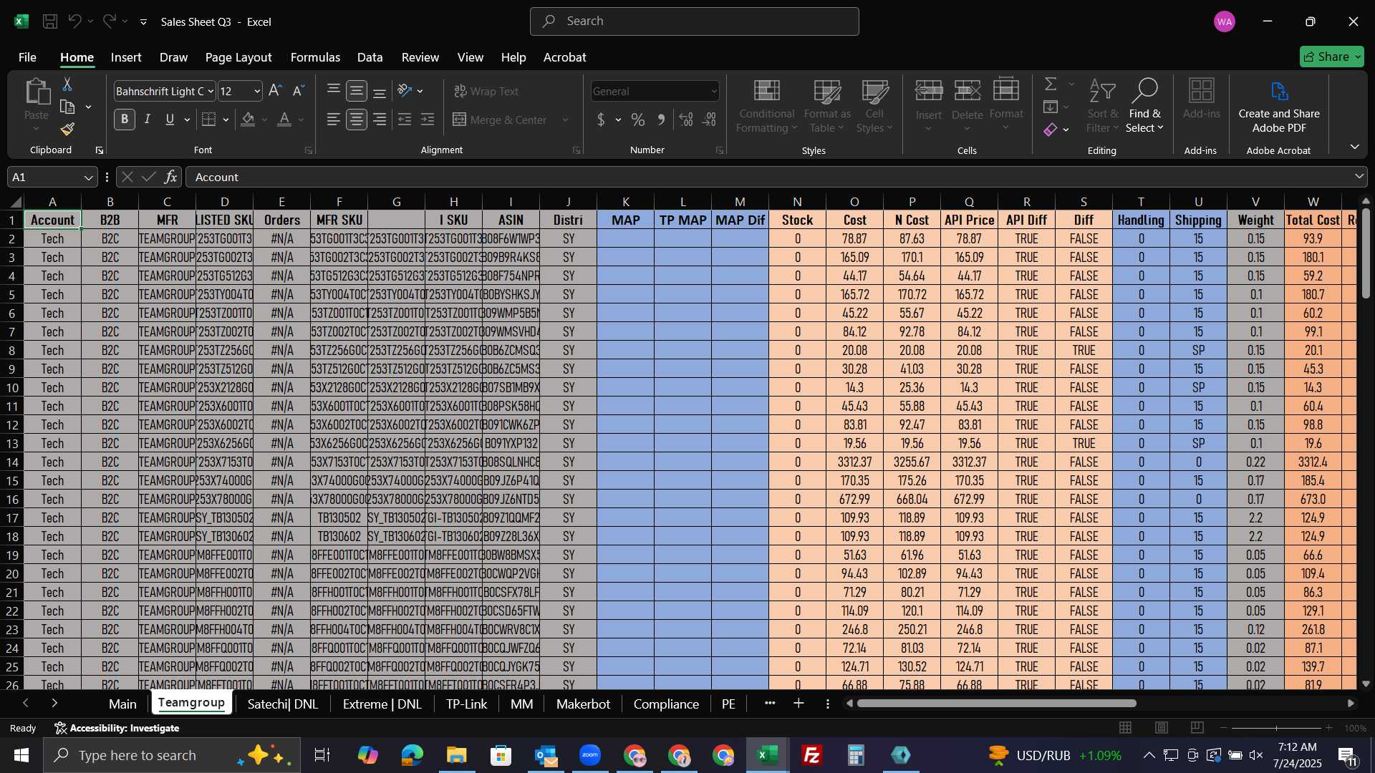Add a new sheet with plus button

(799, 704)
